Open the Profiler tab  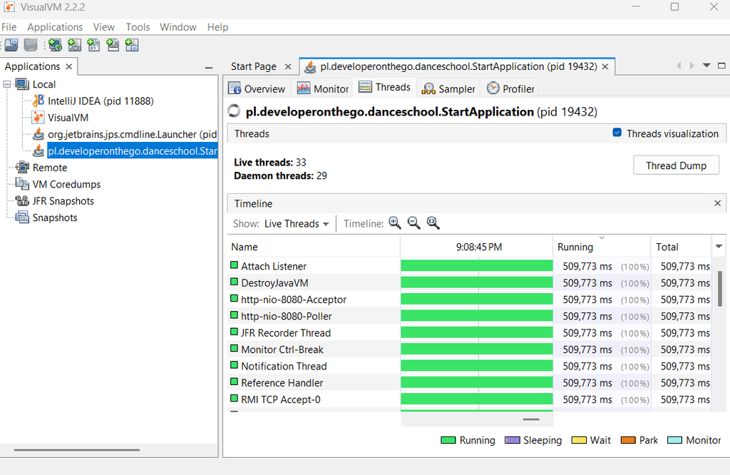(510, 88)
